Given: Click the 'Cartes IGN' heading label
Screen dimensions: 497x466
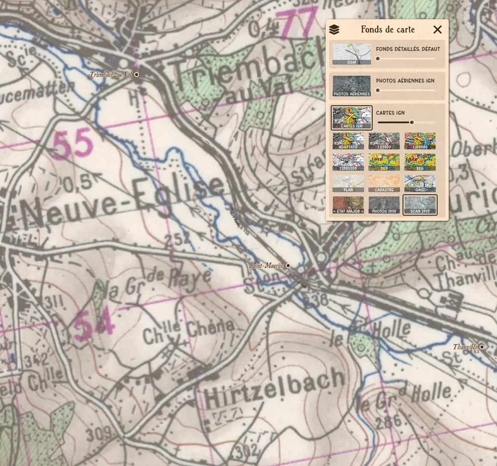Looking at the screenshot, I should point(390,113).
